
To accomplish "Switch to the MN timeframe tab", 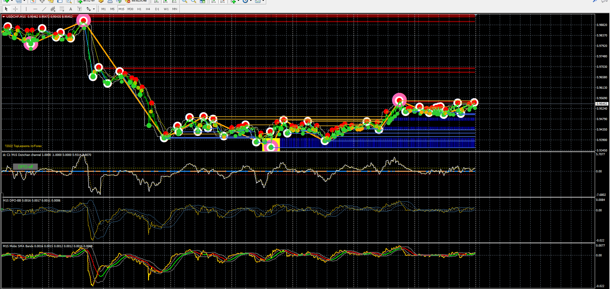I will click(x=175, y=9).
